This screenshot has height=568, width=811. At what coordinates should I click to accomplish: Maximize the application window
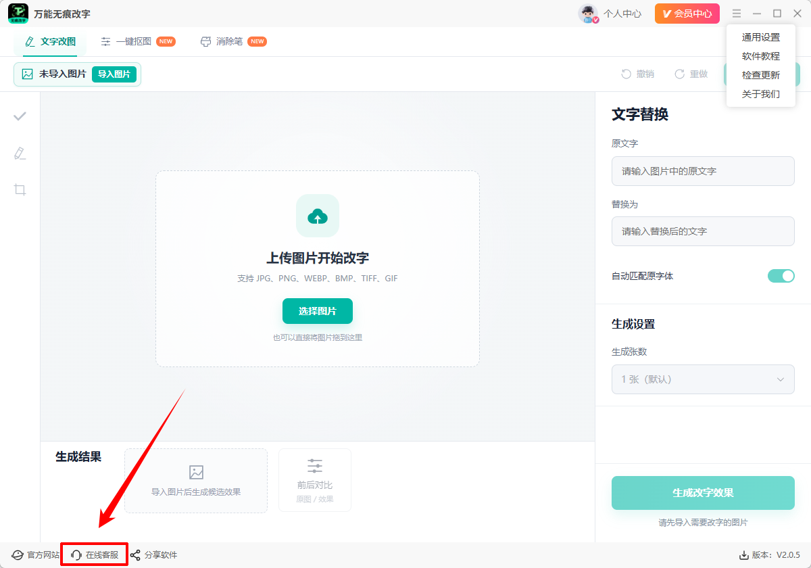tap(777, 14)
